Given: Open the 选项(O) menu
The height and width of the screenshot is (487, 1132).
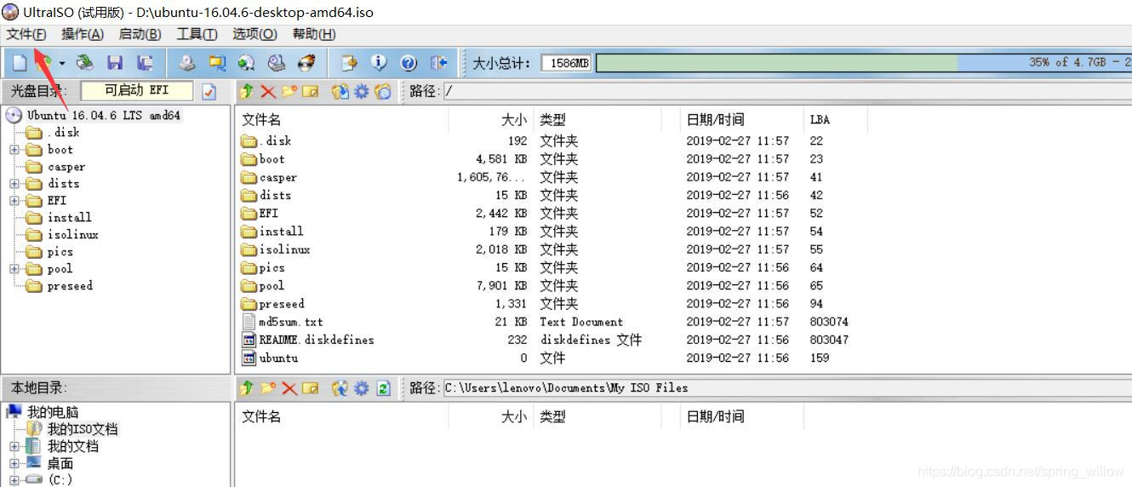Looking at the screenshot, I should [x=254, y=34].
